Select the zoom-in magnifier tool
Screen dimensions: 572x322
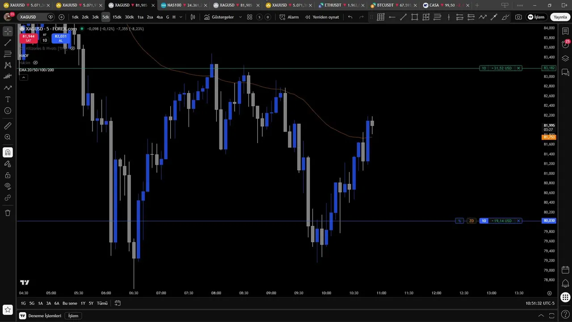tap(8, 137)
